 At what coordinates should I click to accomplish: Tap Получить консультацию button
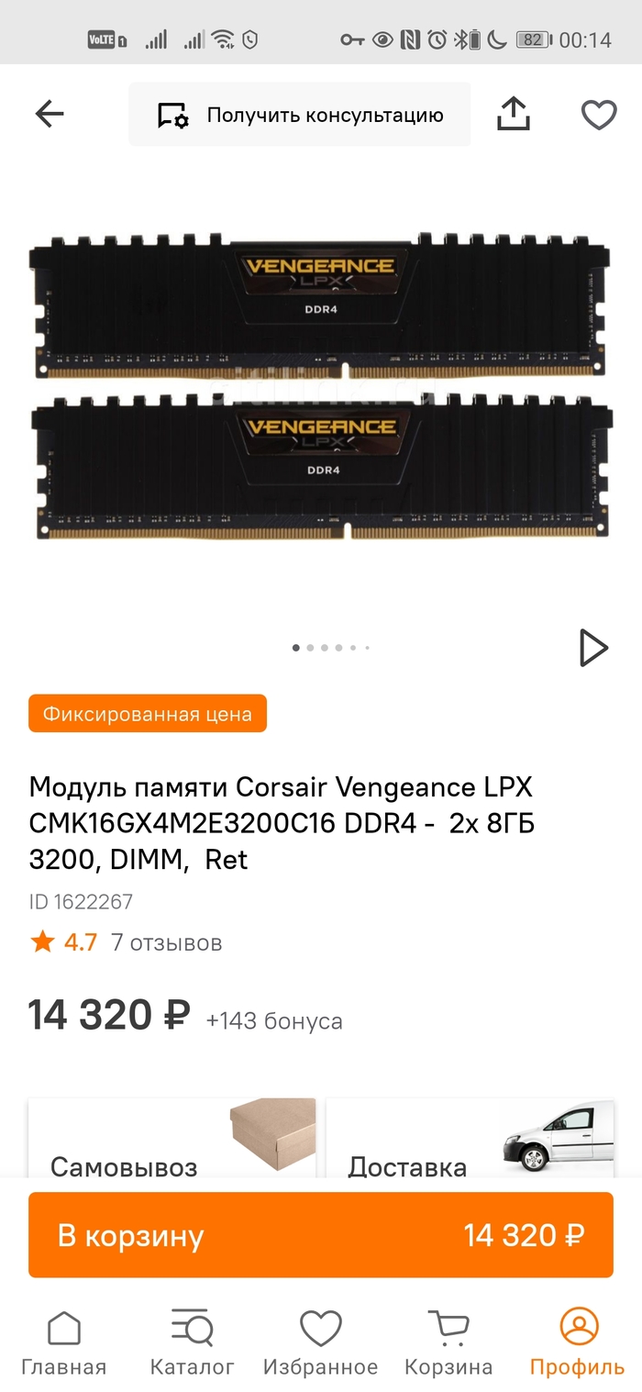pos(300,115)
